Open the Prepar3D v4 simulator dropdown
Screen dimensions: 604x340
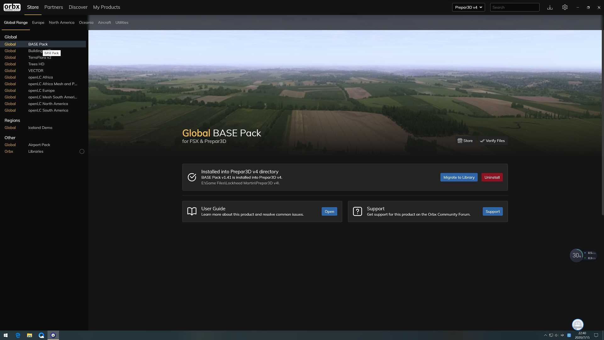(468, 7)
